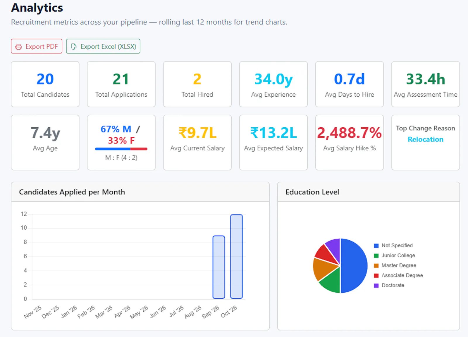Click the Avg Expected Salary card
468x337 pixels.
pos(273,143)
